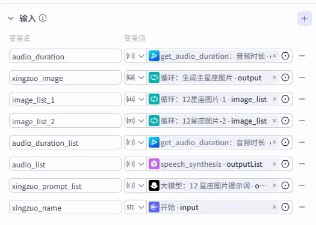The width and height of the screenshot is (316, 225).
Task: Add a new input variable with plus button
Action: coord(305,19)
